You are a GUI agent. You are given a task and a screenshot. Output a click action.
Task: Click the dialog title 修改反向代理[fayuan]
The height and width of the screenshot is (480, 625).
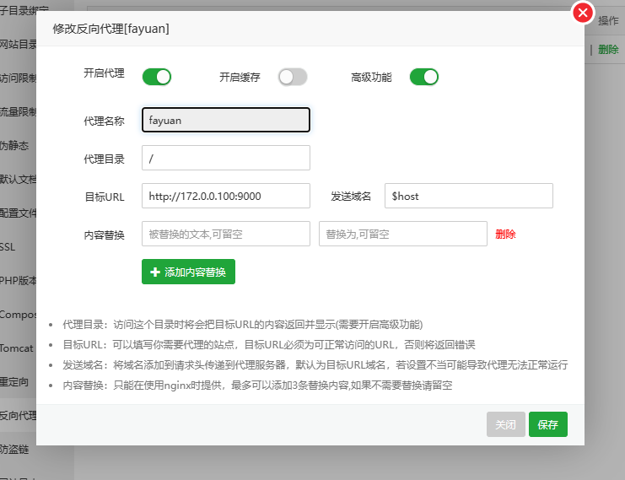[x=110, y=29]
